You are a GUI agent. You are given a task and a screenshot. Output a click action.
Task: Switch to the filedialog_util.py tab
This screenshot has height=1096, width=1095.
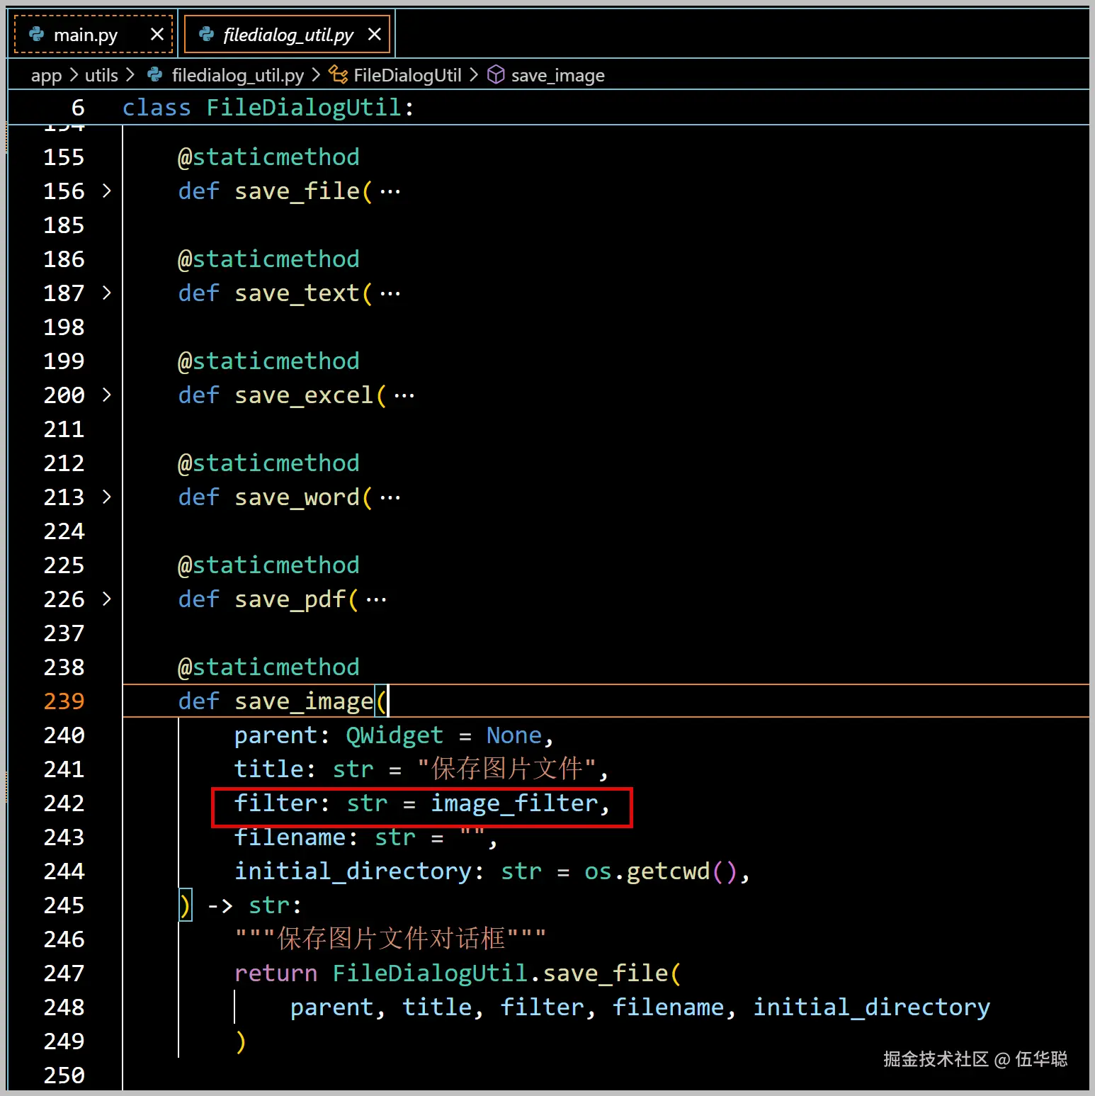point(287,35)
